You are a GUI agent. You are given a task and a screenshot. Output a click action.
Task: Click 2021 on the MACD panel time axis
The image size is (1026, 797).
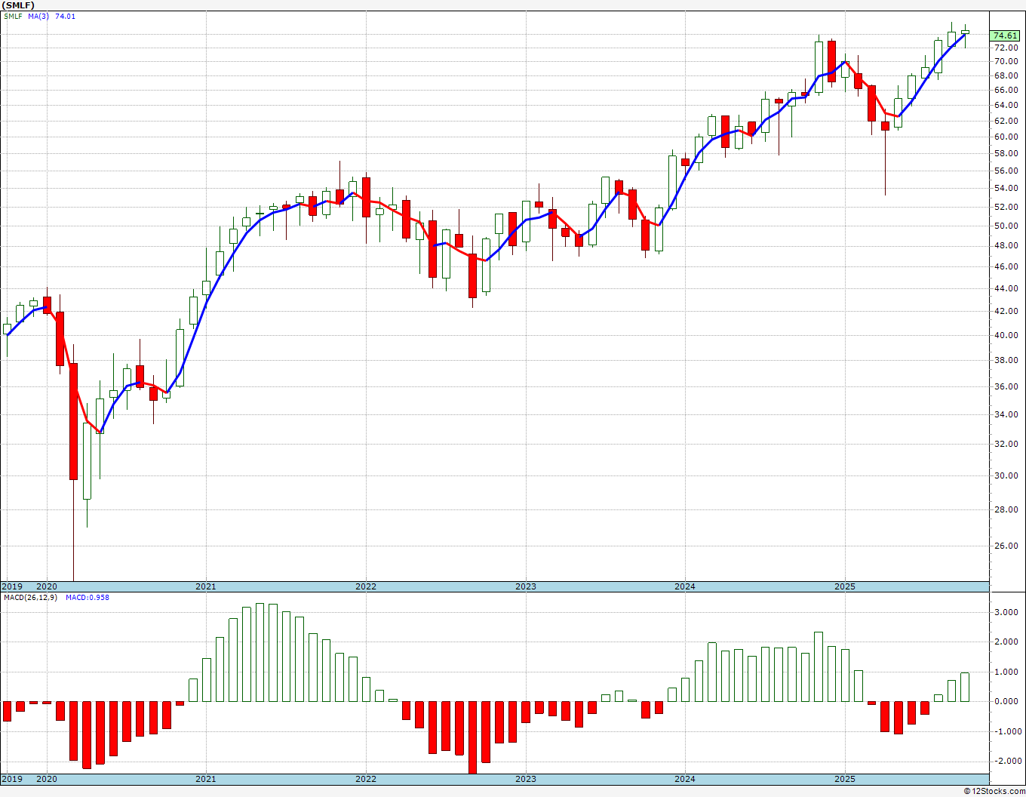tap(206, 779)
